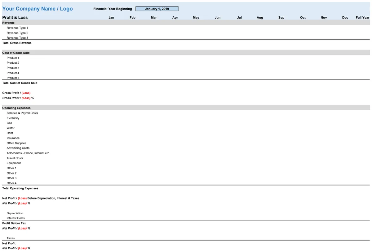Click the Total Operating Expenses label

(x=20, y=188)
